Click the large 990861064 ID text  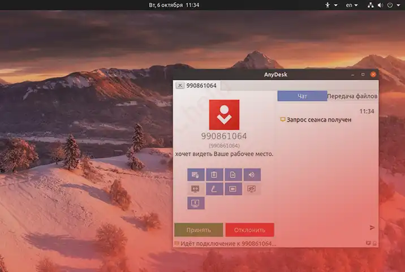click(224, 136)
